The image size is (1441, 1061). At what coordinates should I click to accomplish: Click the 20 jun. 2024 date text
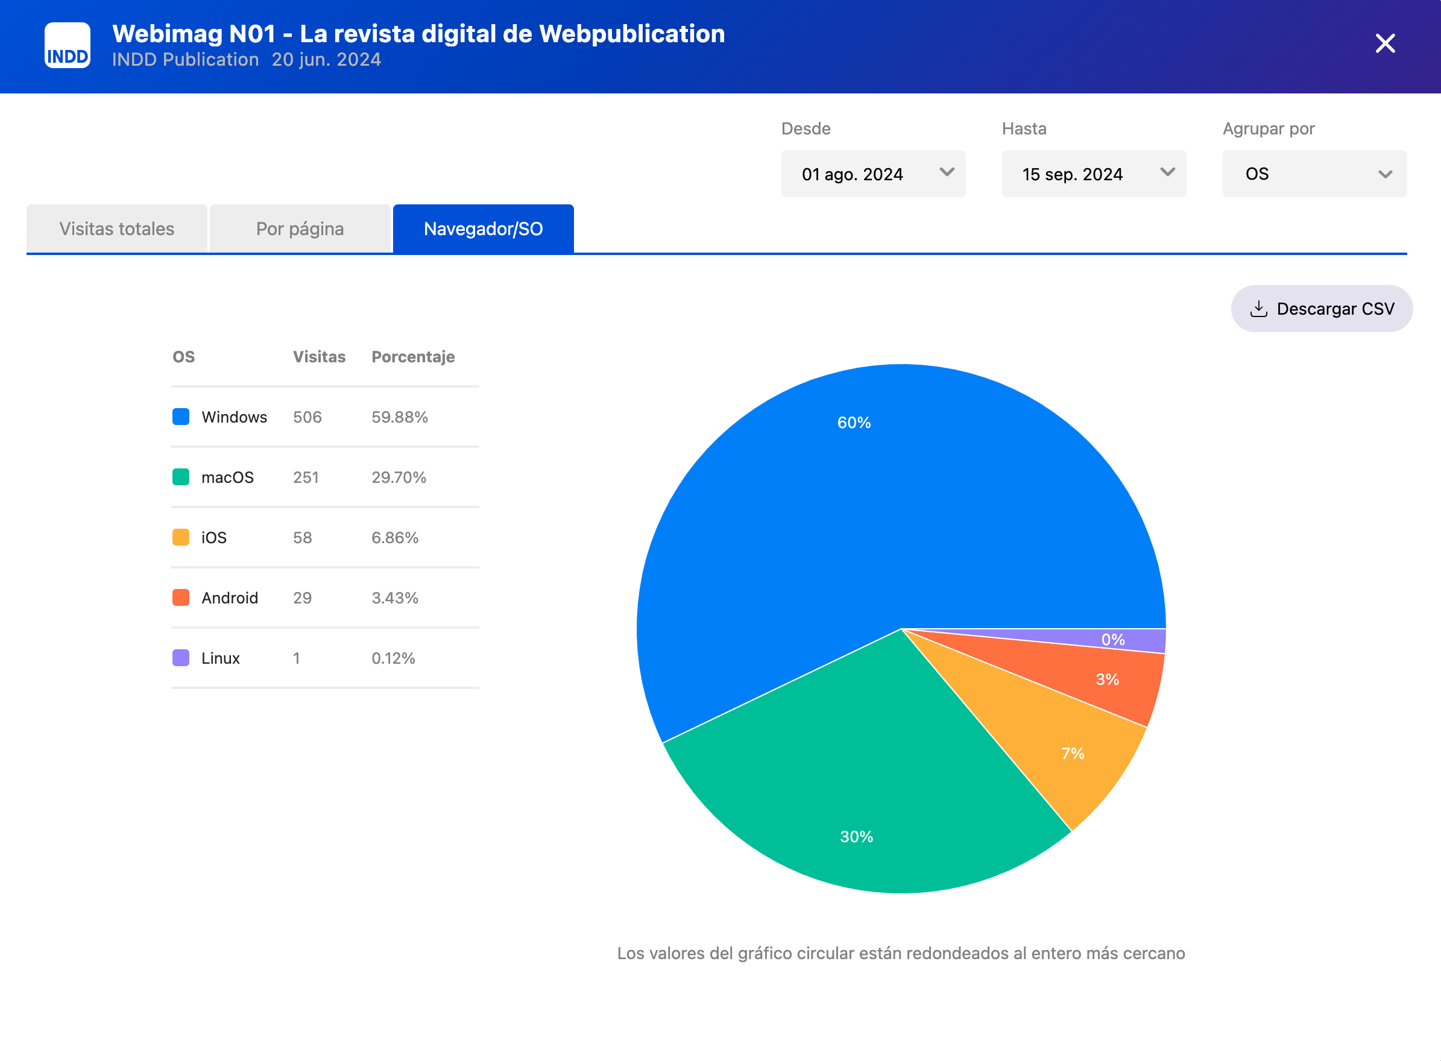(x=326, y=60)
